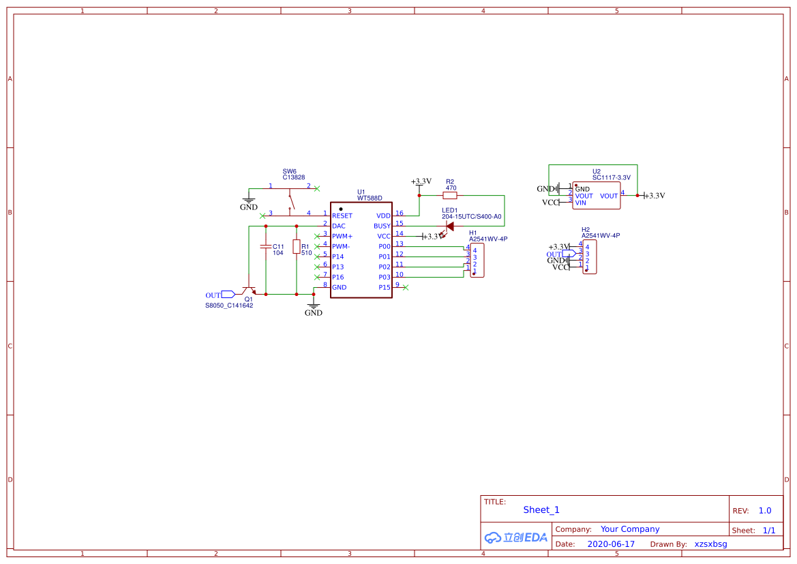The image size is (797, 564).
Task: Click the LCEDA logo in title block
Action: pyautogui.click(x=515, y=537)
